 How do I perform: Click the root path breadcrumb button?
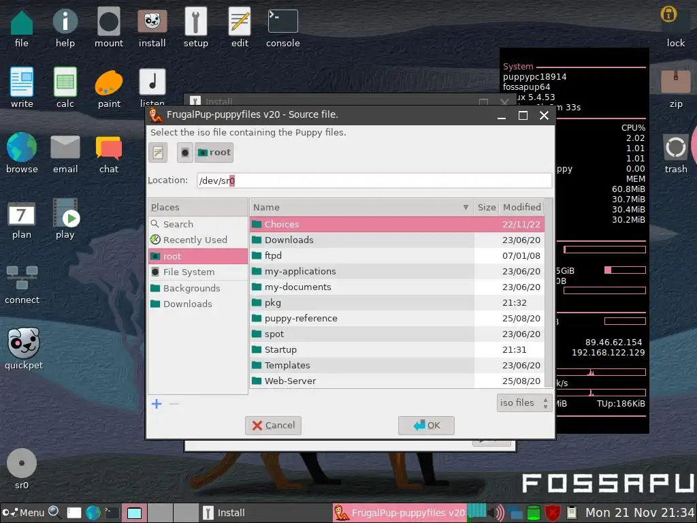(x=214, y=153)
